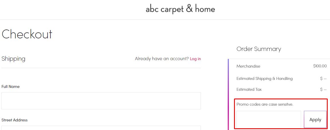This screenshot has height=130, width=330.
Task: Click the Estimated Shipping & Handling label
Action: 264,78
